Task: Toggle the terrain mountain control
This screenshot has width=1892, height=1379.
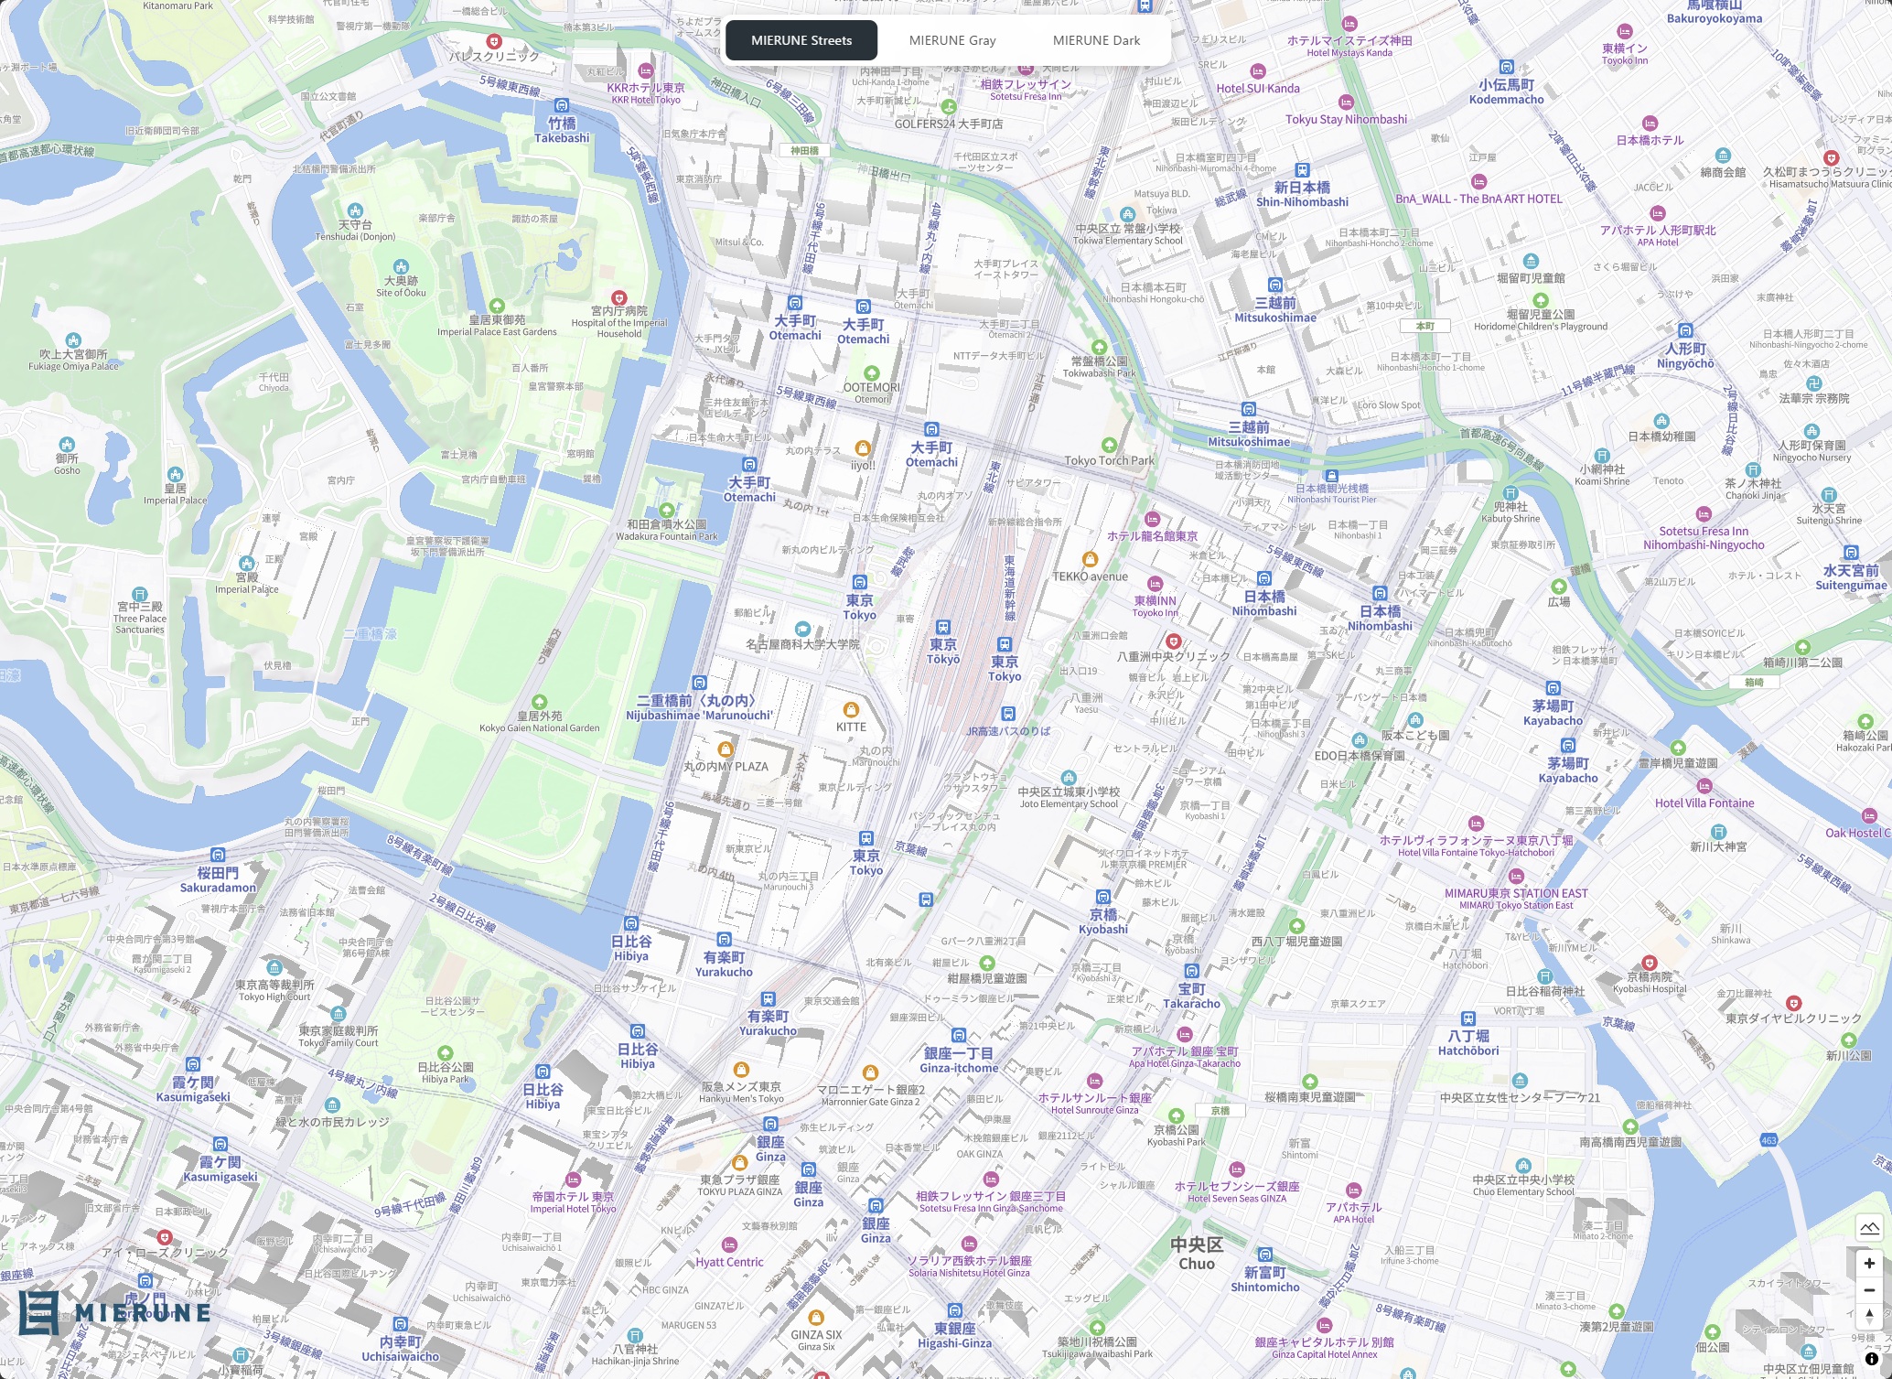Action: (1869, 1228)
